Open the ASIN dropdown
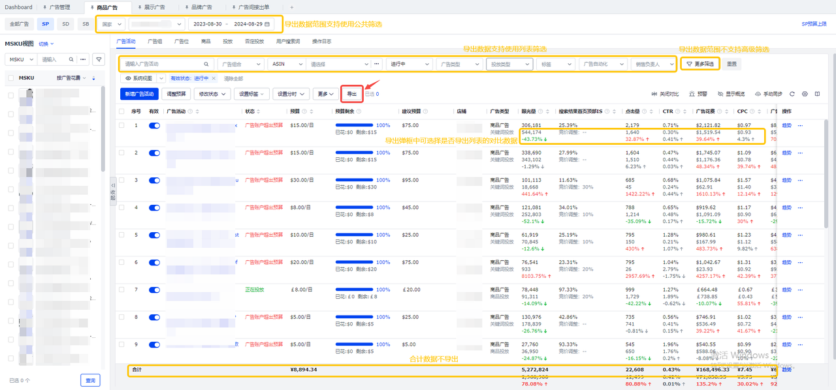This screenshot has height=390, width=836. [287, 64]
